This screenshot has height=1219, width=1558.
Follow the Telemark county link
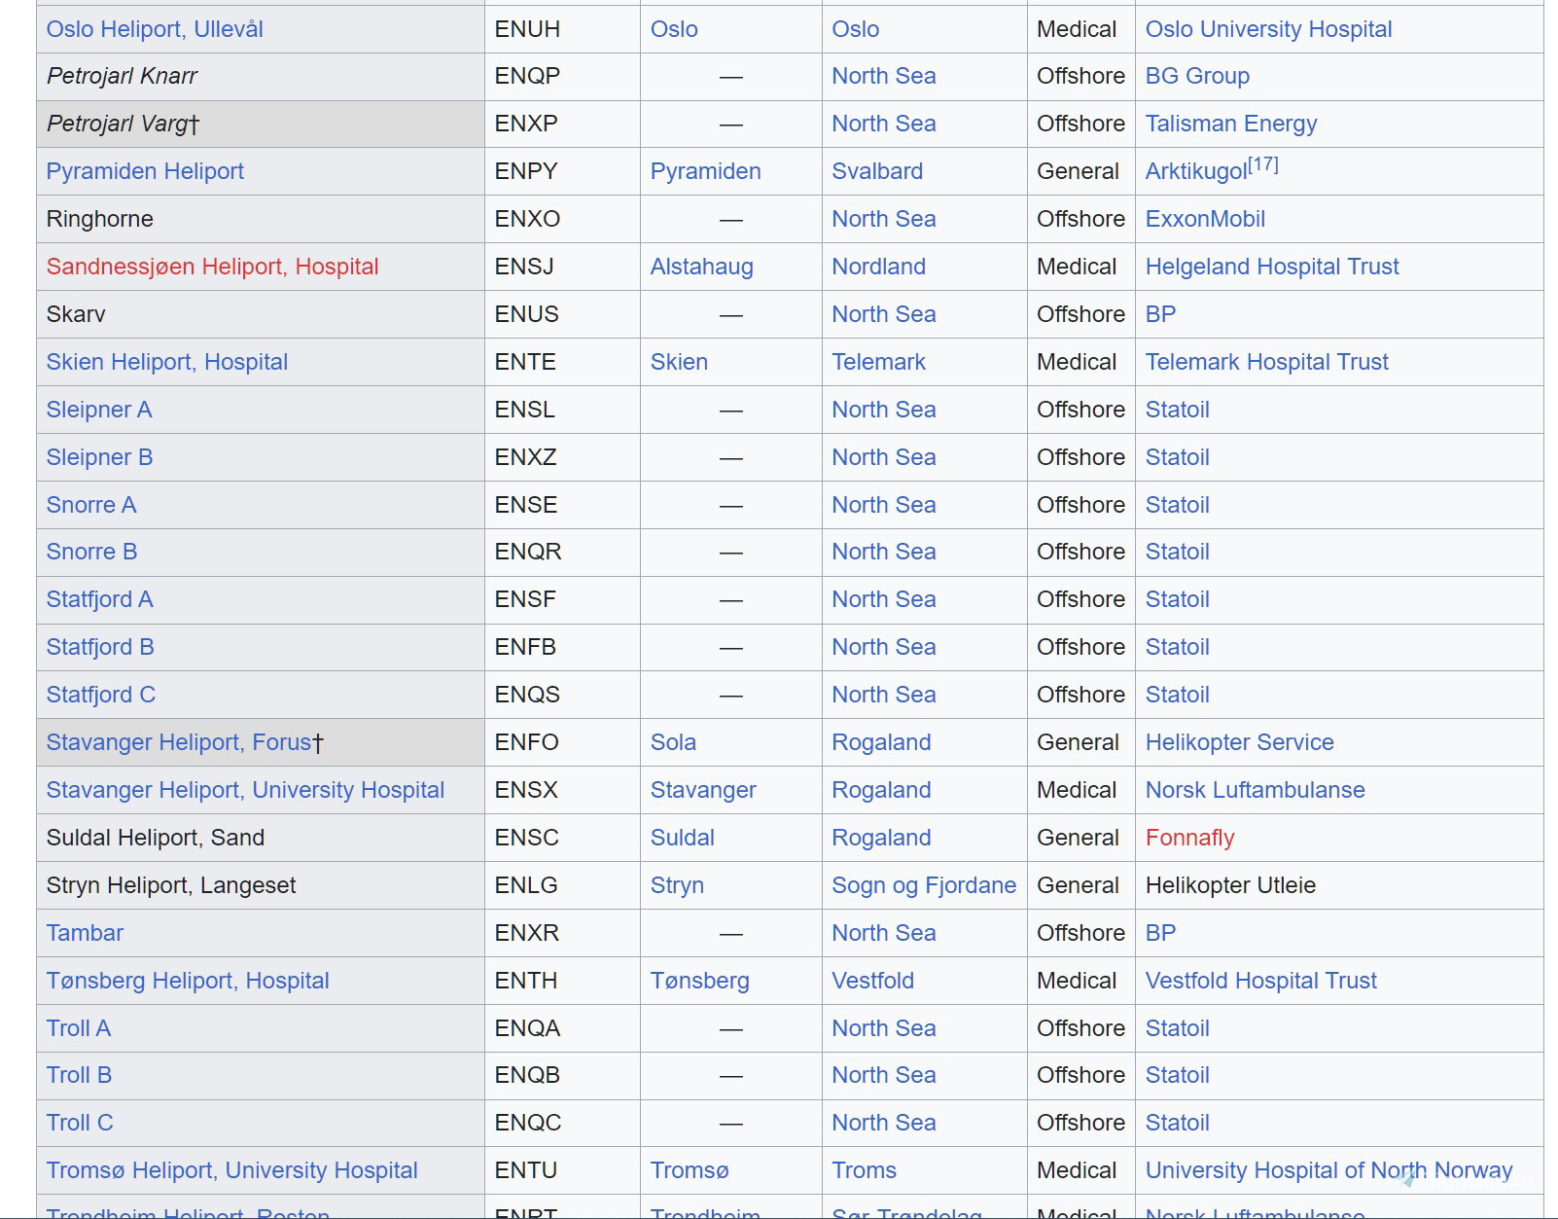pos(878,362)
